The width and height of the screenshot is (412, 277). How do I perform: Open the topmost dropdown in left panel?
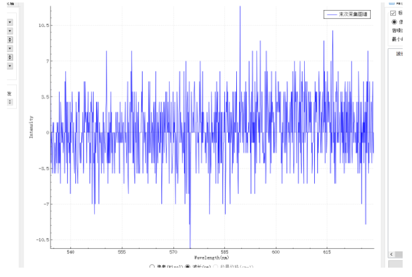(10, 22)
